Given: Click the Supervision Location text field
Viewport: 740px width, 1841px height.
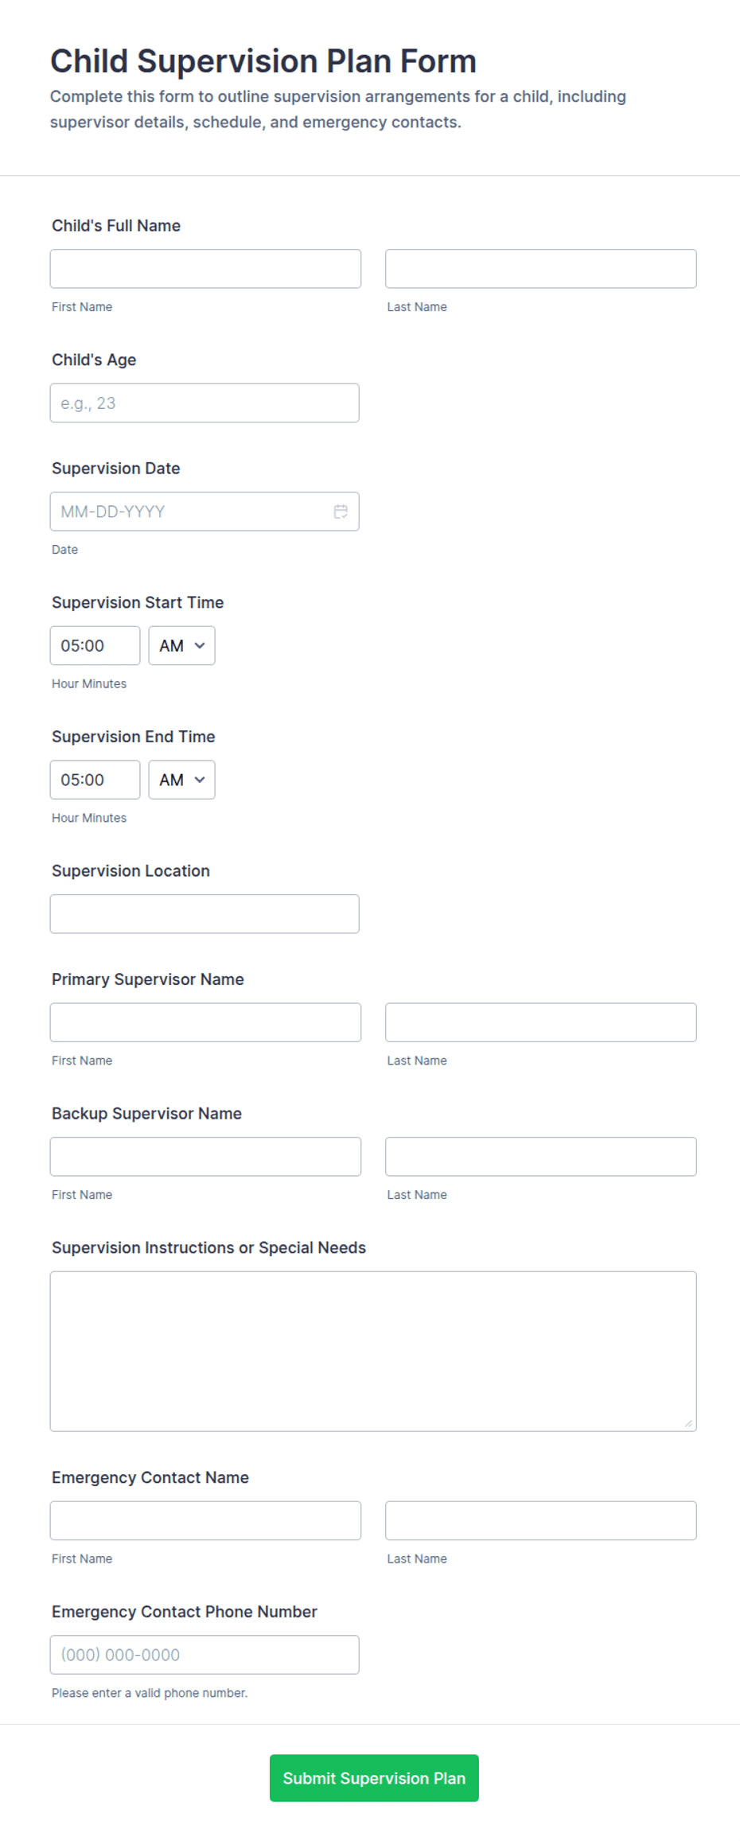Looking at the screenshot, I should tap(204, 913).
